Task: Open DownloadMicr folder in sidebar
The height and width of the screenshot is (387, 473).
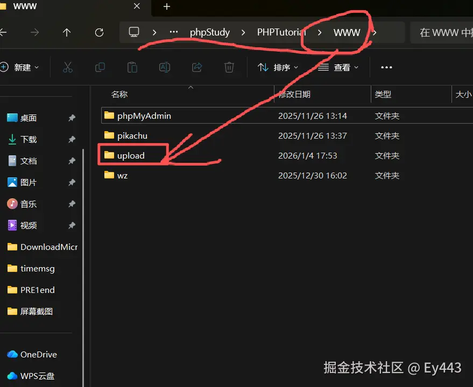Action: pos(42,247)
